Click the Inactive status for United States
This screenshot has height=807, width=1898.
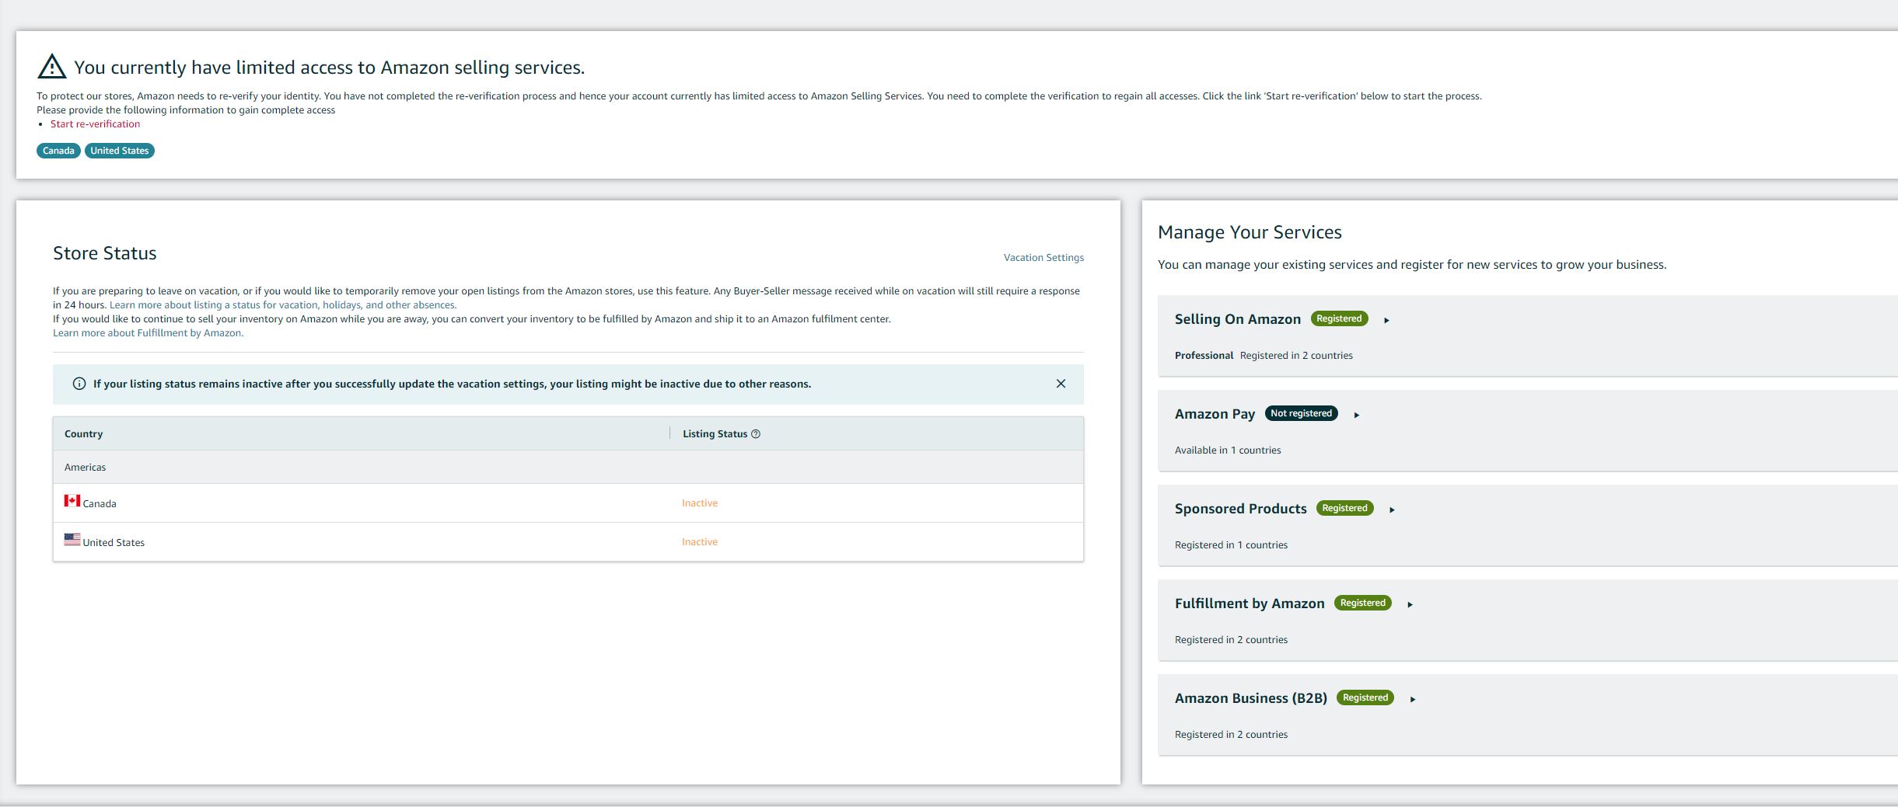(x=700, y=542)
